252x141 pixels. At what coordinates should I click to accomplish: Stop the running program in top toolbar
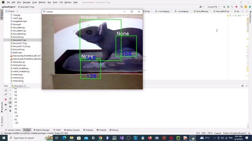click(236, 7)
